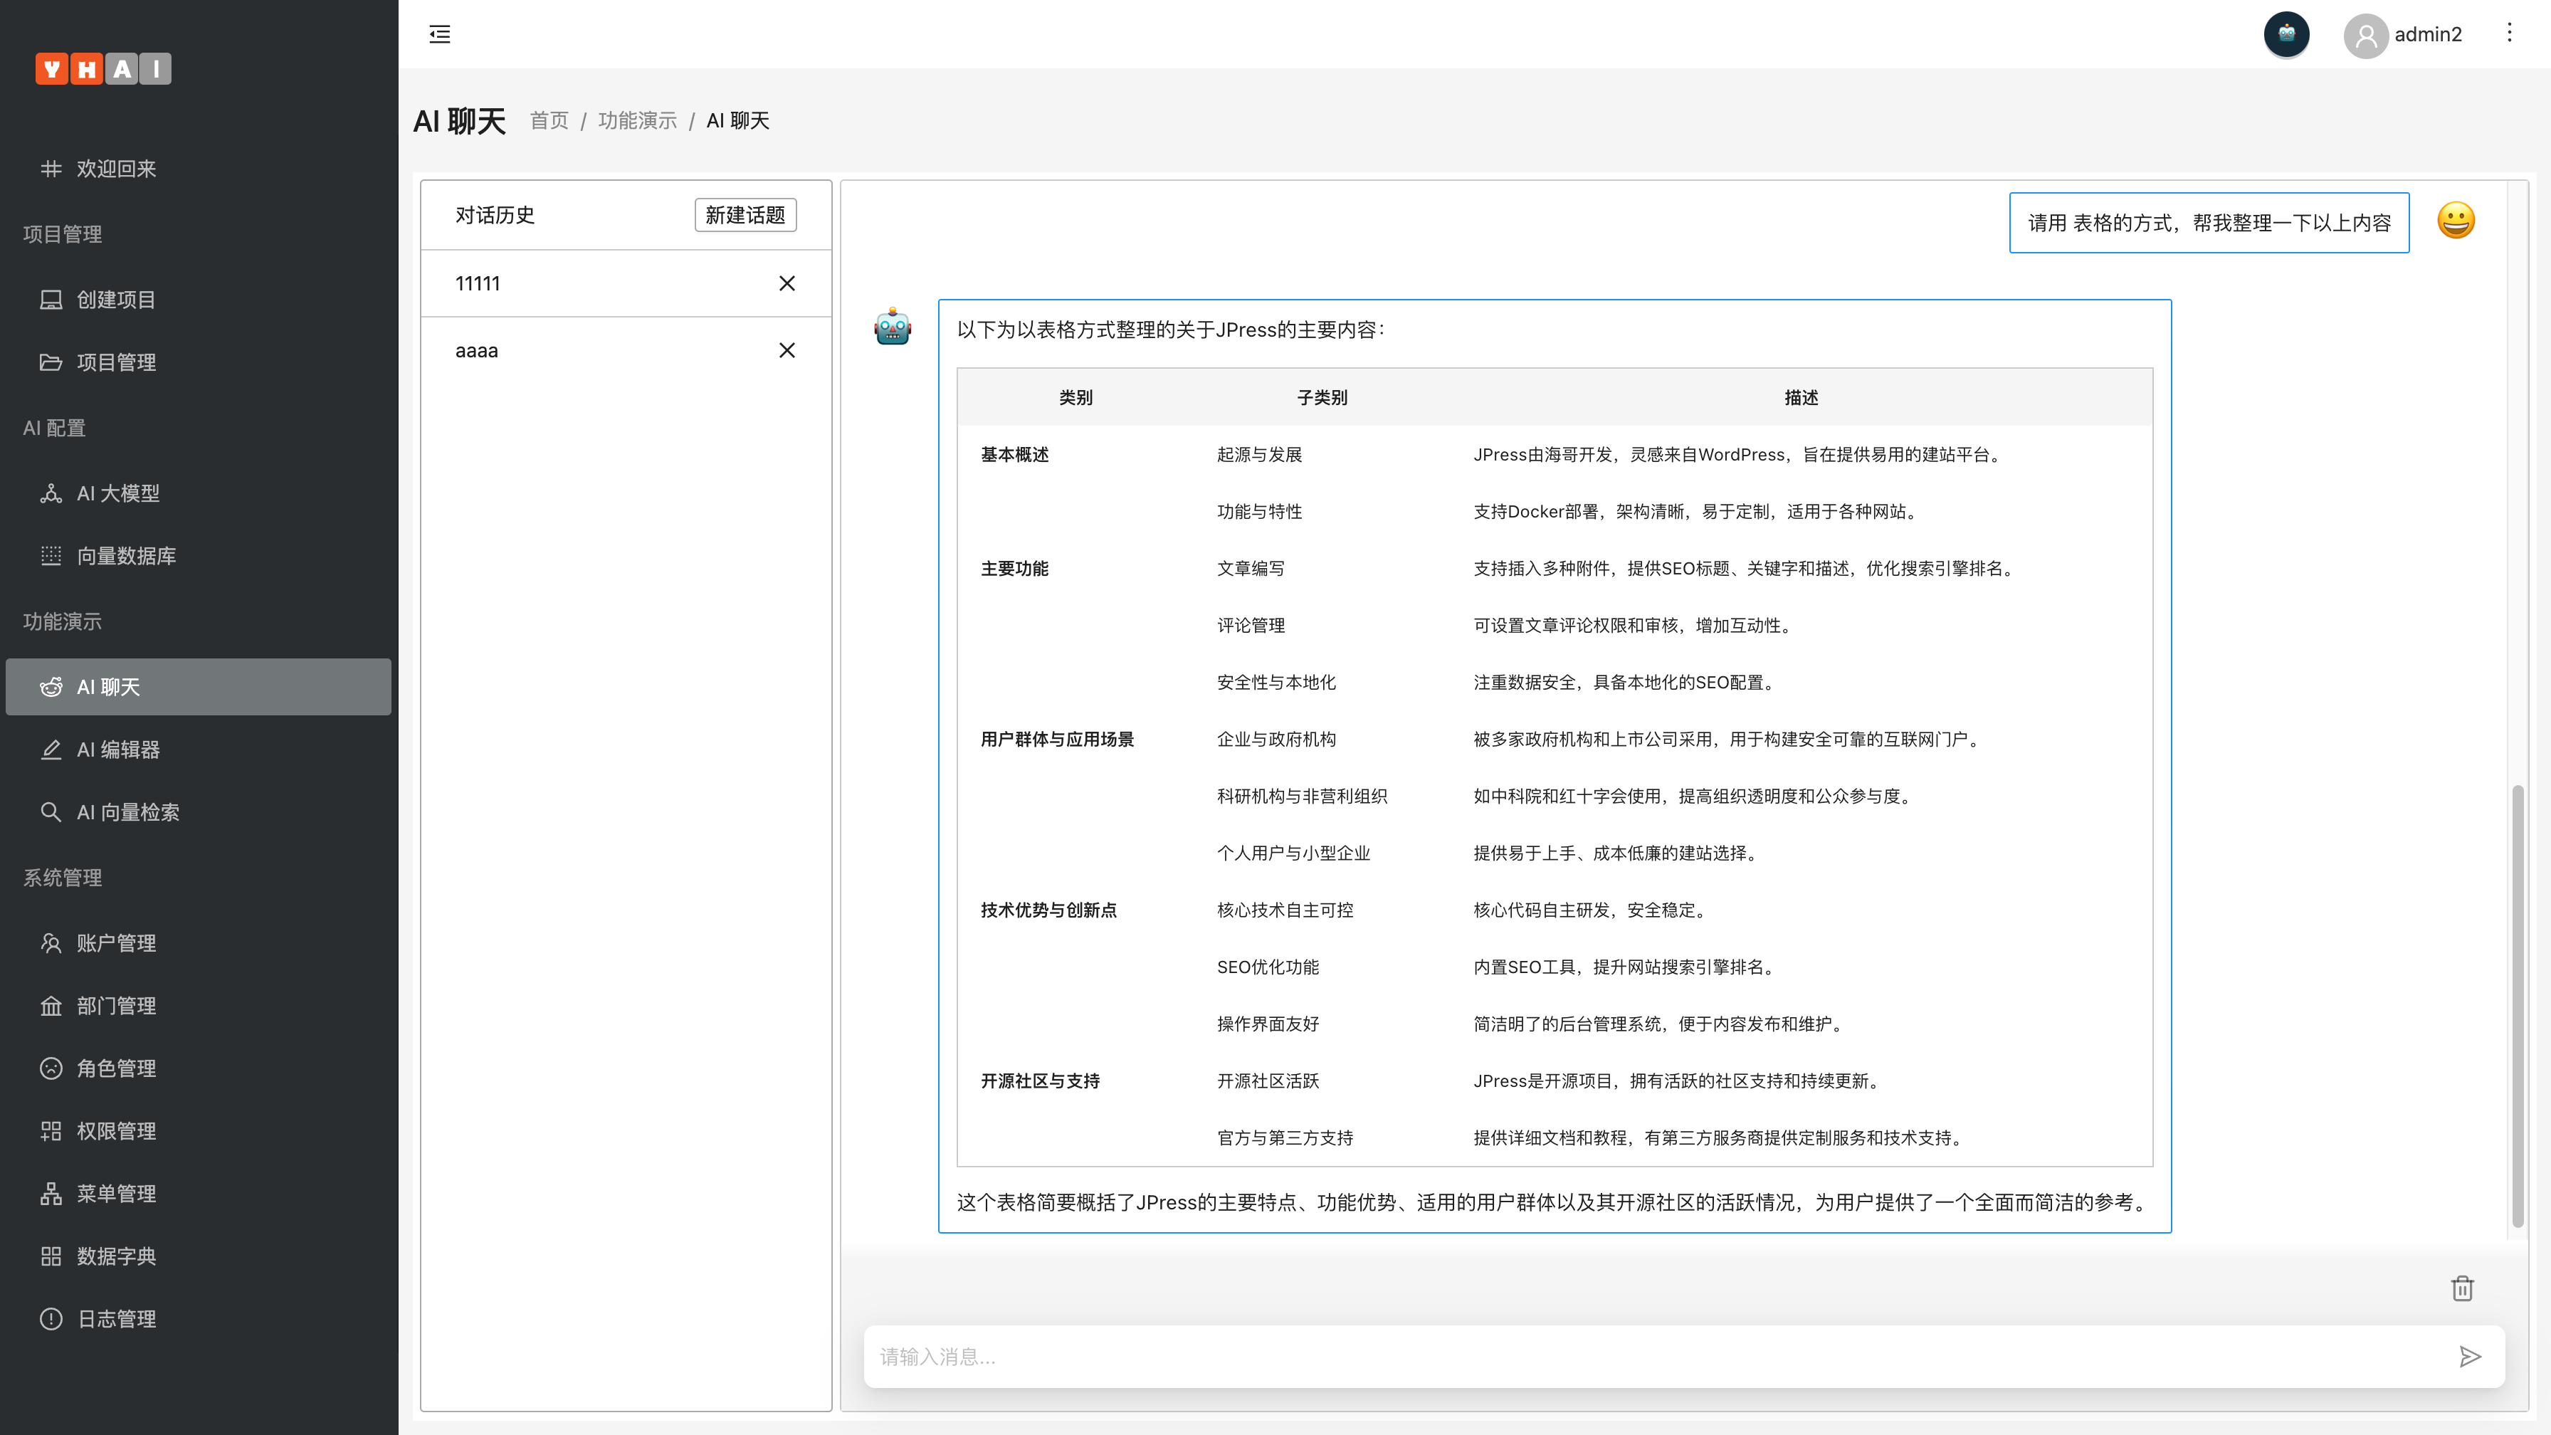The height and width of the screenshot is (1435, 2551).
Task: Click 首页 breadcrumb link
Action: coord(549,121)
